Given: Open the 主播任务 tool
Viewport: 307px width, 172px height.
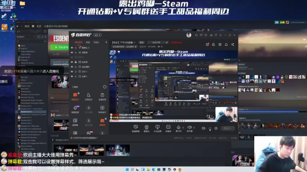Looking at the screenshot, I should coord(102,97).
